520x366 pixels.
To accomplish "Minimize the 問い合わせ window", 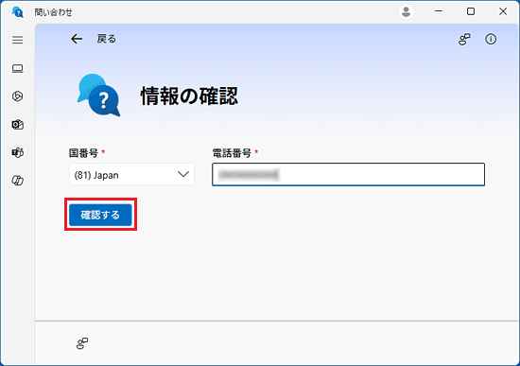I will (x=439, y=11).
